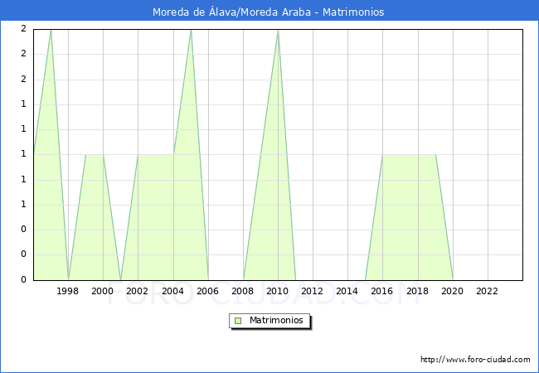The width and height of the screenshot is (539, 373).
Task: Click the green Matrimonios legend swatch
Action: pos(238,321)
